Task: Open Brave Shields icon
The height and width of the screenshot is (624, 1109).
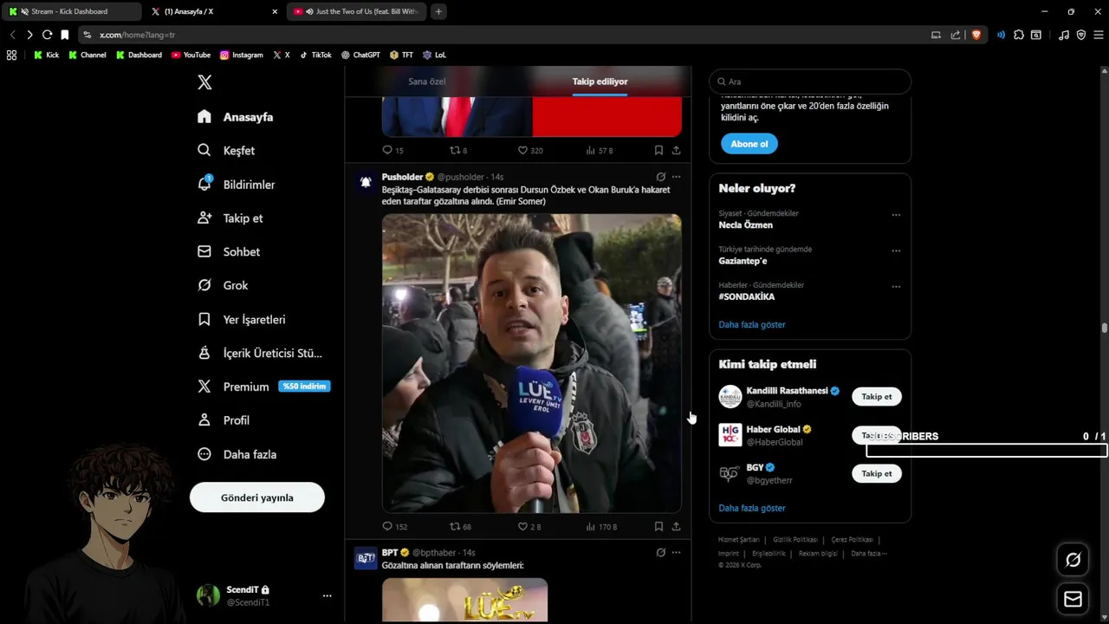Action: tap(976, 35)
